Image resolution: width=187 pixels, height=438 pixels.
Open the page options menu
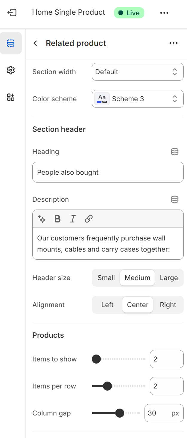pyautogui.click(x=164, y=12)
